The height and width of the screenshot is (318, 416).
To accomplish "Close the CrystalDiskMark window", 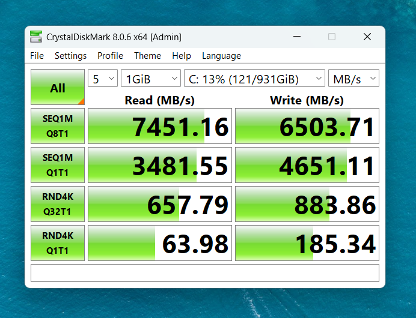I will click(x=367, y=37).
